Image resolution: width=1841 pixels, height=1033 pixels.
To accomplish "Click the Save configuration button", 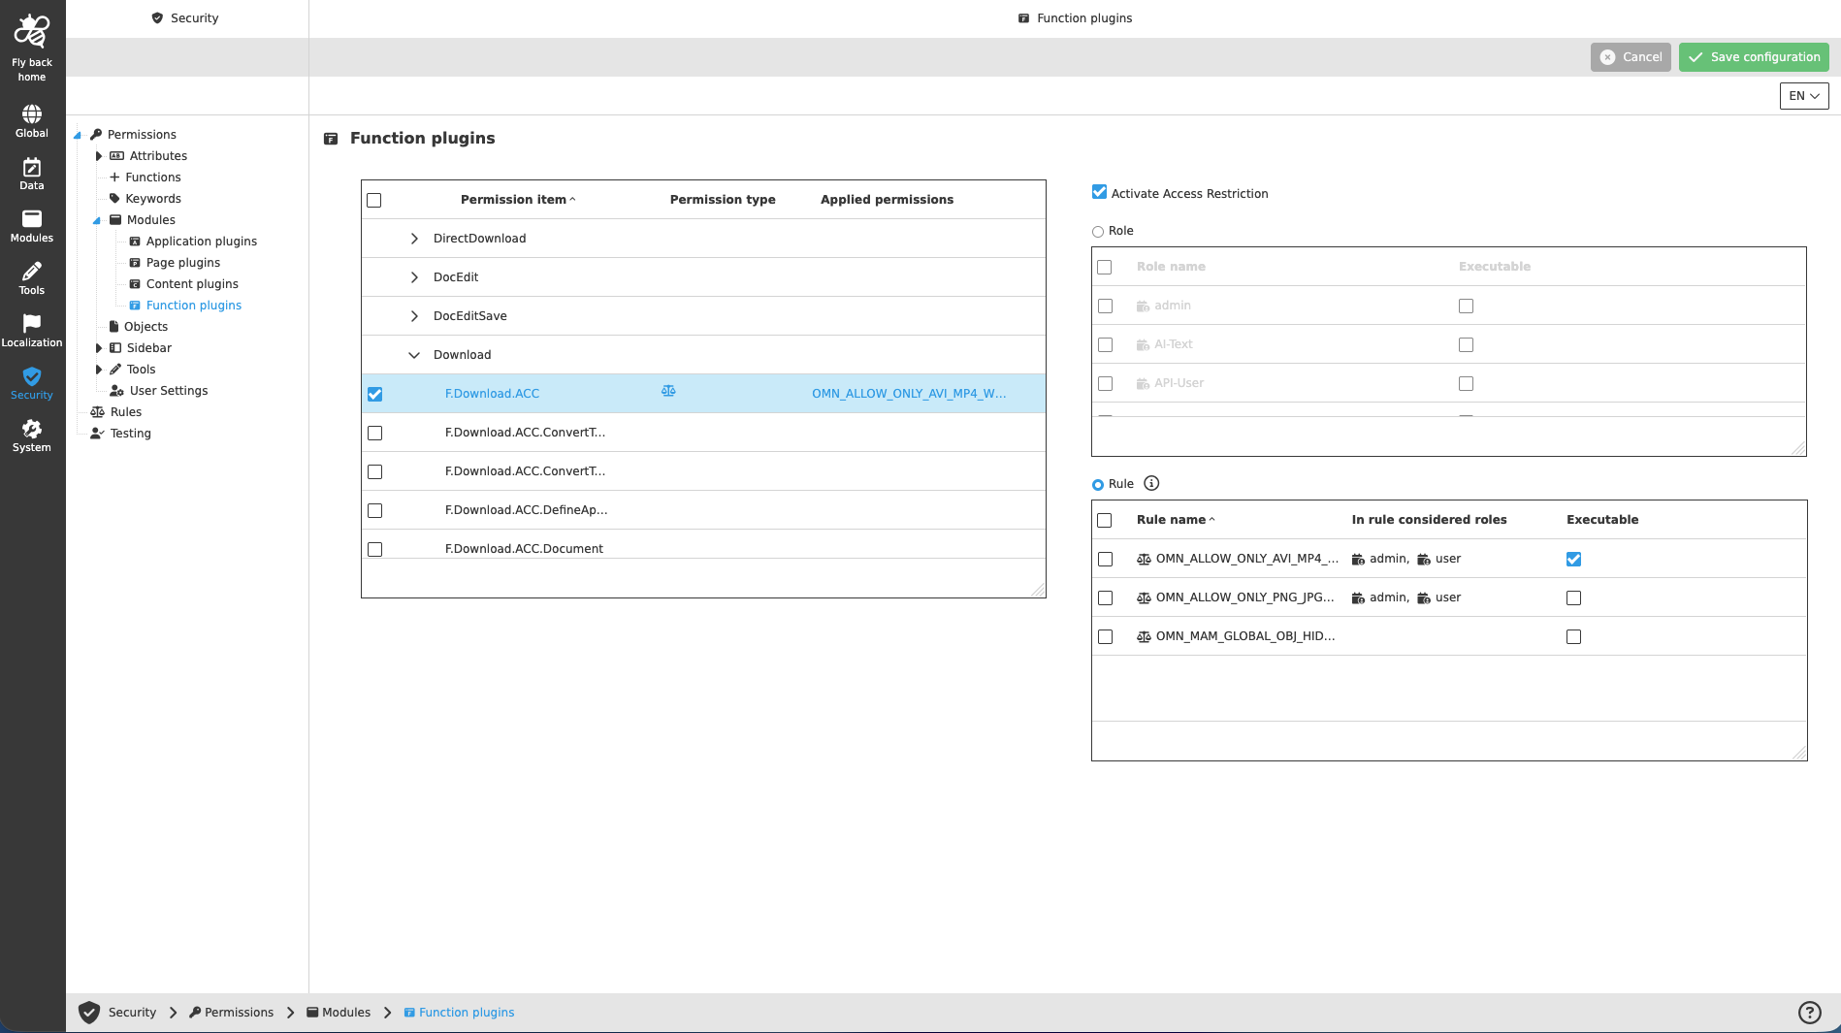I will click(x=1754, y=56).
